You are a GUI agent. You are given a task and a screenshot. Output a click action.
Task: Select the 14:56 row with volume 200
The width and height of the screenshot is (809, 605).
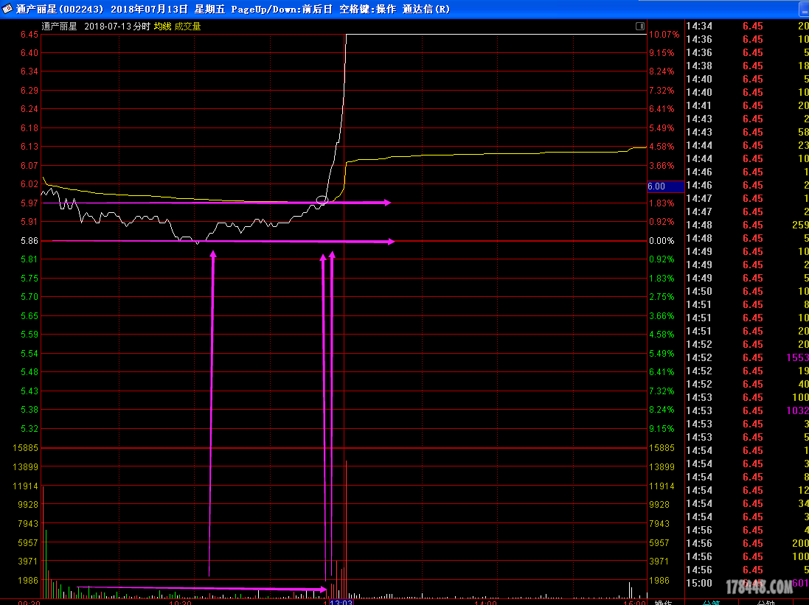click(x=747, y=543)
